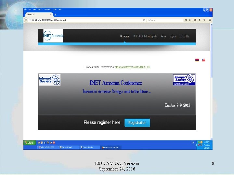Click the page vertical scrollbar thumb
Viewport: 234px width, 175px height.
tap(211, 52)
